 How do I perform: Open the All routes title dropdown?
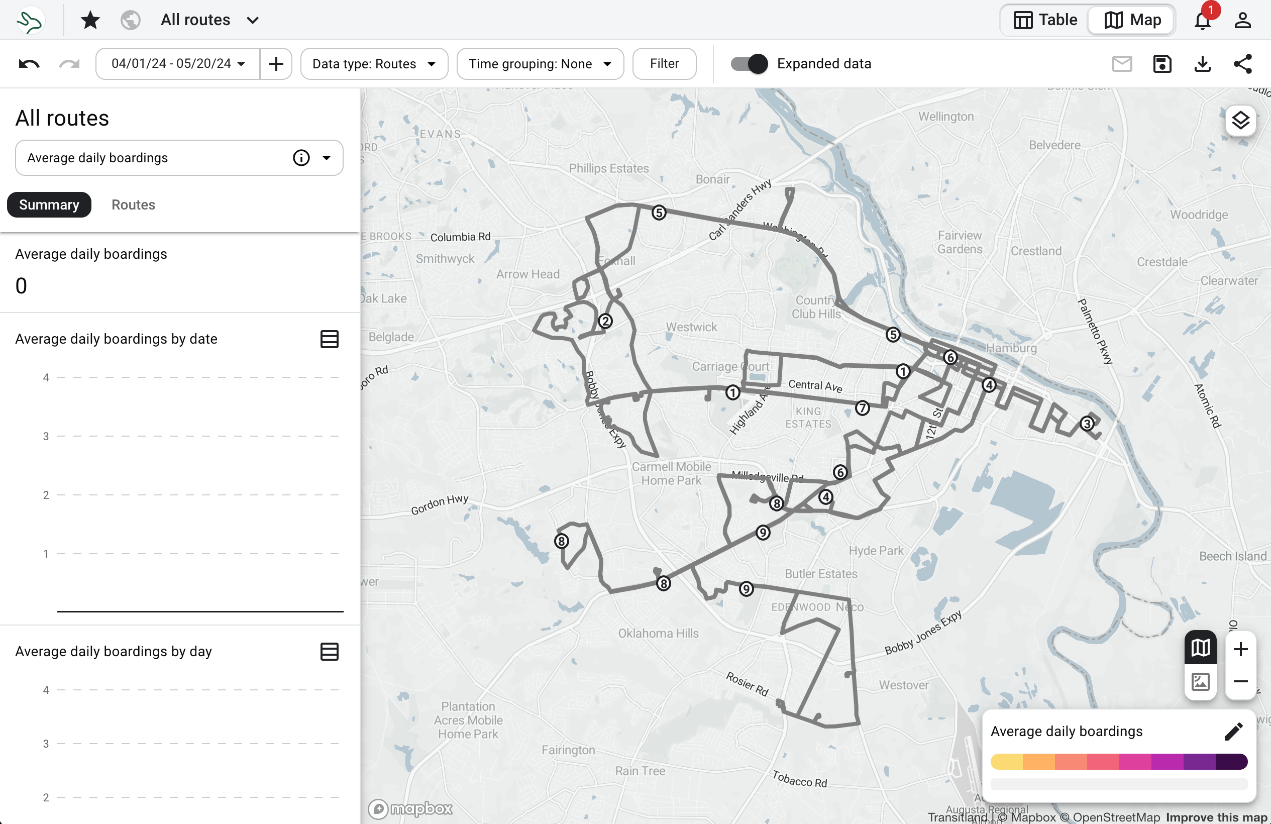click(x=210, y=20)
